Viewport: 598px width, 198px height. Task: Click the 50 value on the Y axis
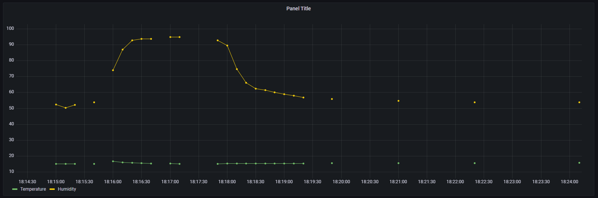[11, 108]
